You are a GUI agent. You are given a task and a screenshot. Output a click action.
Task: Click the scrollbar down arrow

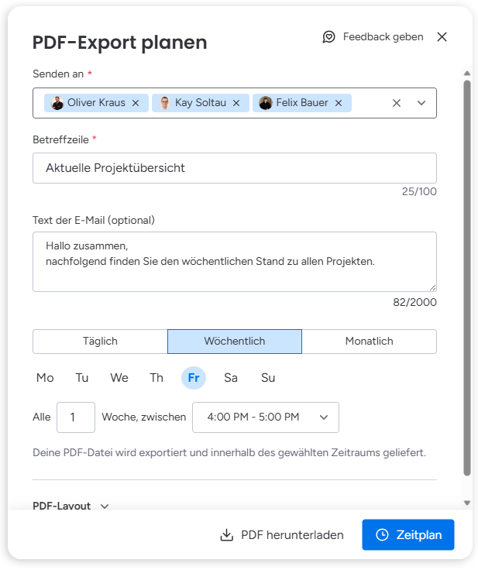(467, 503)
